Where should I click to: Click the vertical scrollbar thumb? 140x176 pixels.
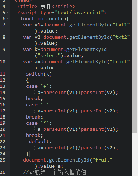pyautogui.click(x=135, y=66)
